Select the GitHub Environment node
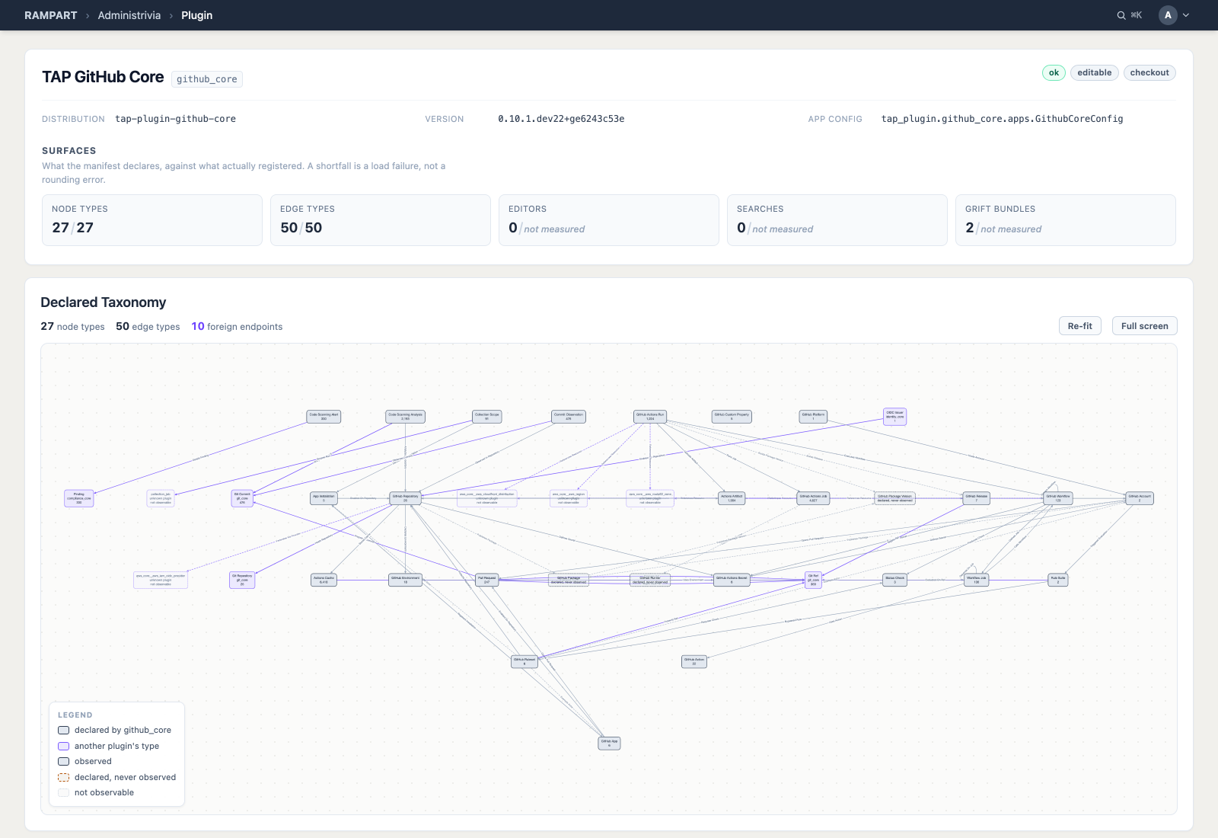 405,580
